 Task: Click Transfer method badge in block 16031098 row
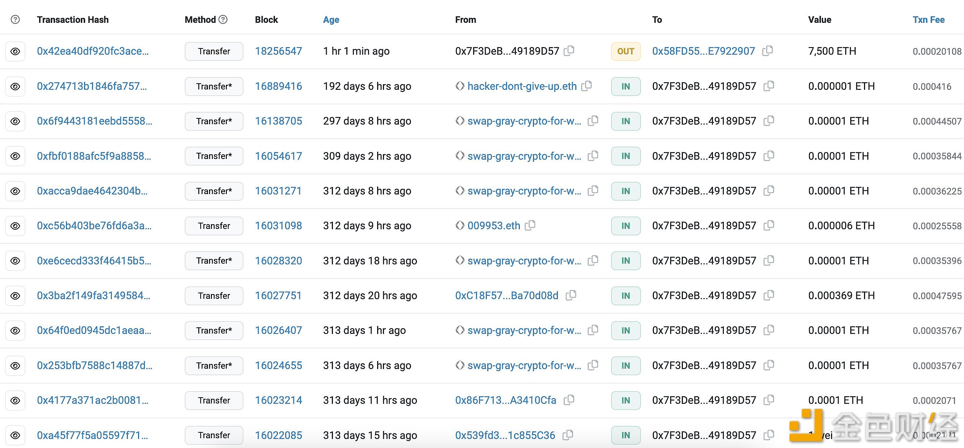[214, 226]
